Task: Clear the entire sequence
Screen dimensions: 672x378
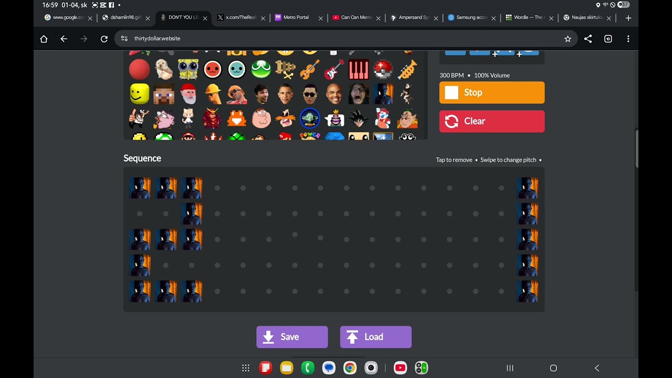Action: click(x=492, y=121)
